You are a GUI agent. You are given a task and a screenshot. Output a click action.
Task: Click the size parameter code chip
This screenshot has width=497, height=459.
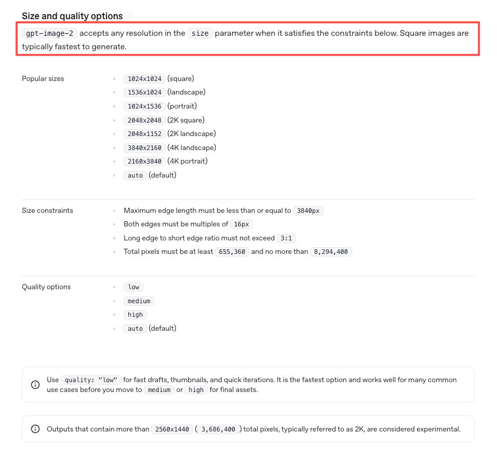click(x=200, y=33)
